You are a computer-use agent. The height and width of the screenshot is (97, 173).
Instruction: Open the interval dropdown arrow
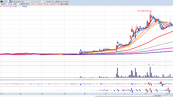(44, 2)
